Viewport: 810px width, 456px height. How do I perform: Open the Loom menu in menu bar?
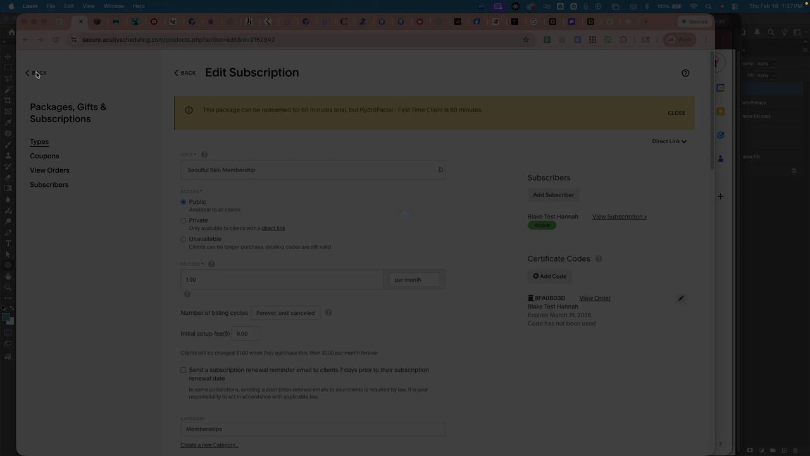30,6
